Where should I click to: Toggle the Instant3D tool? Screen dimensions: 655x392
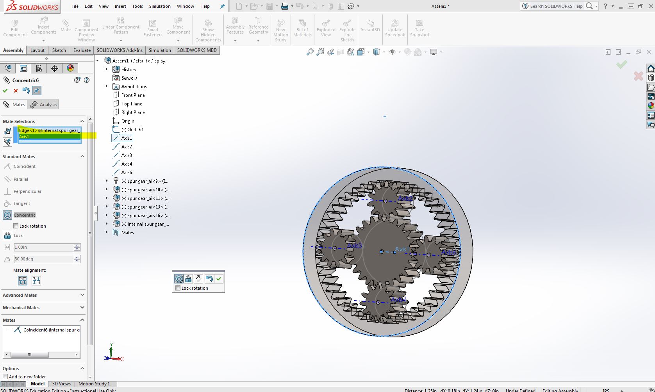tap(370, 26)
